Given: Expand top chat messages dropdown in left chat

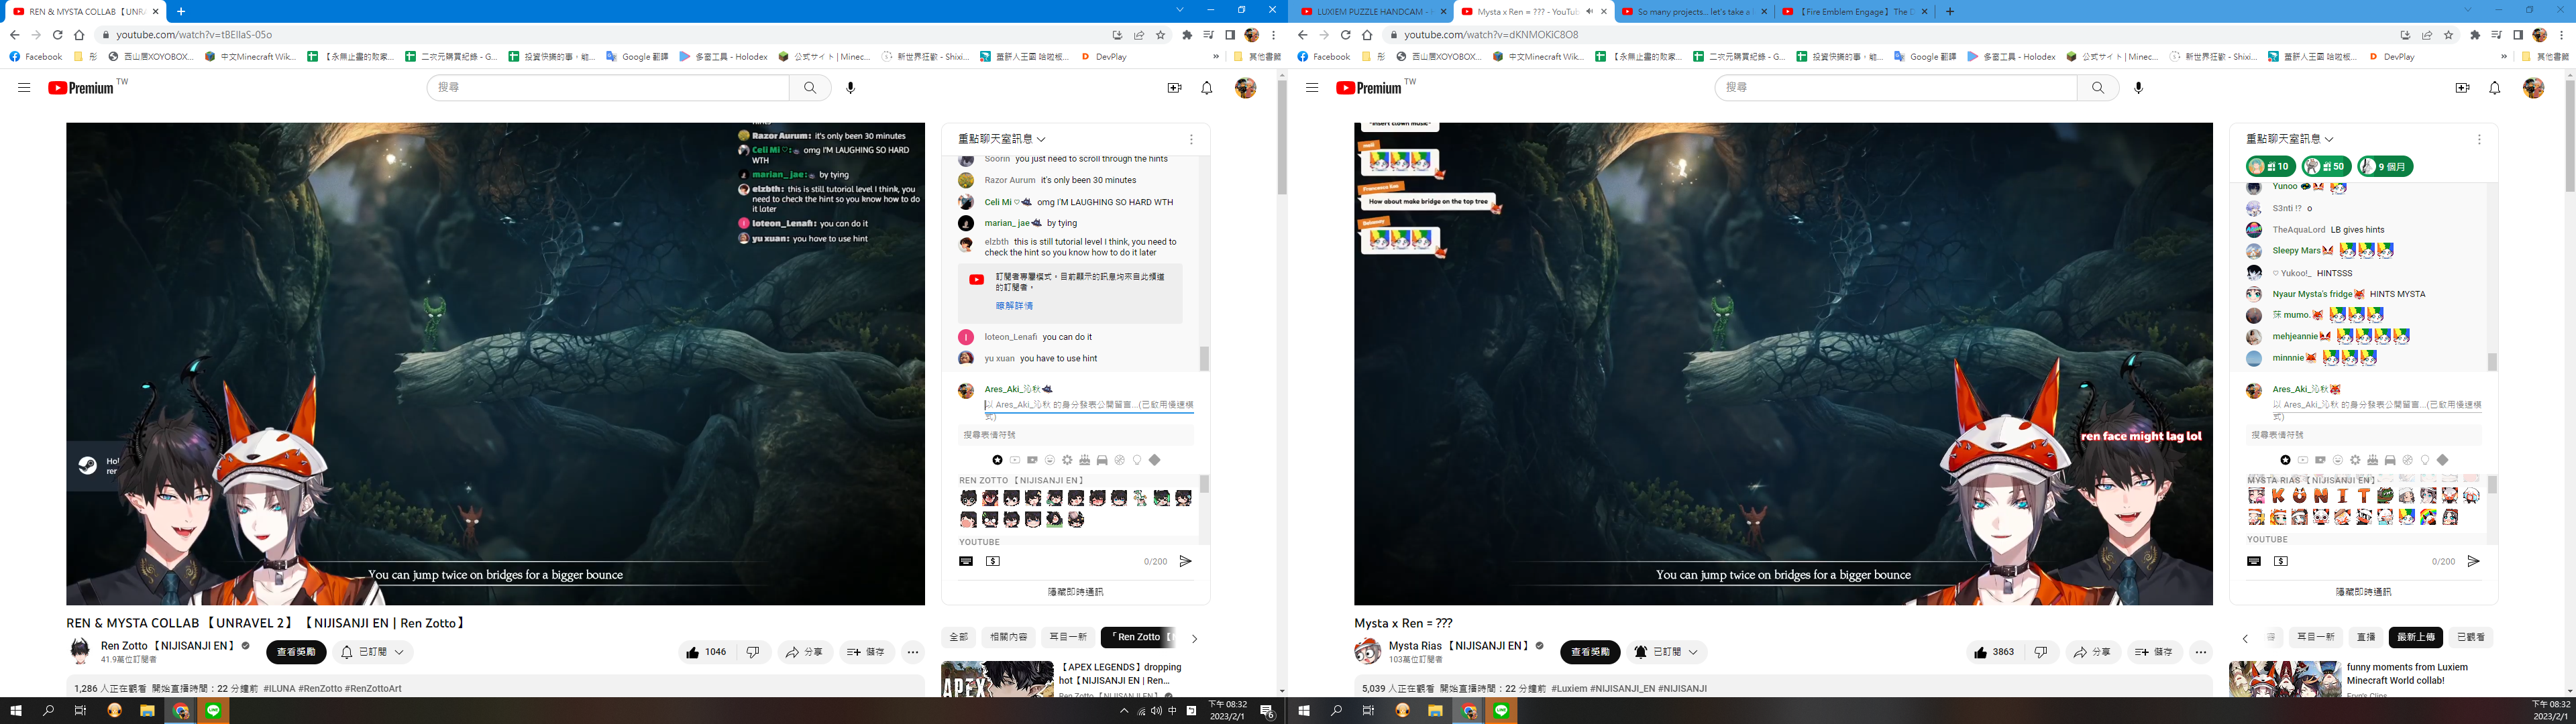Looking at the screenshot, I should 1002,139.
